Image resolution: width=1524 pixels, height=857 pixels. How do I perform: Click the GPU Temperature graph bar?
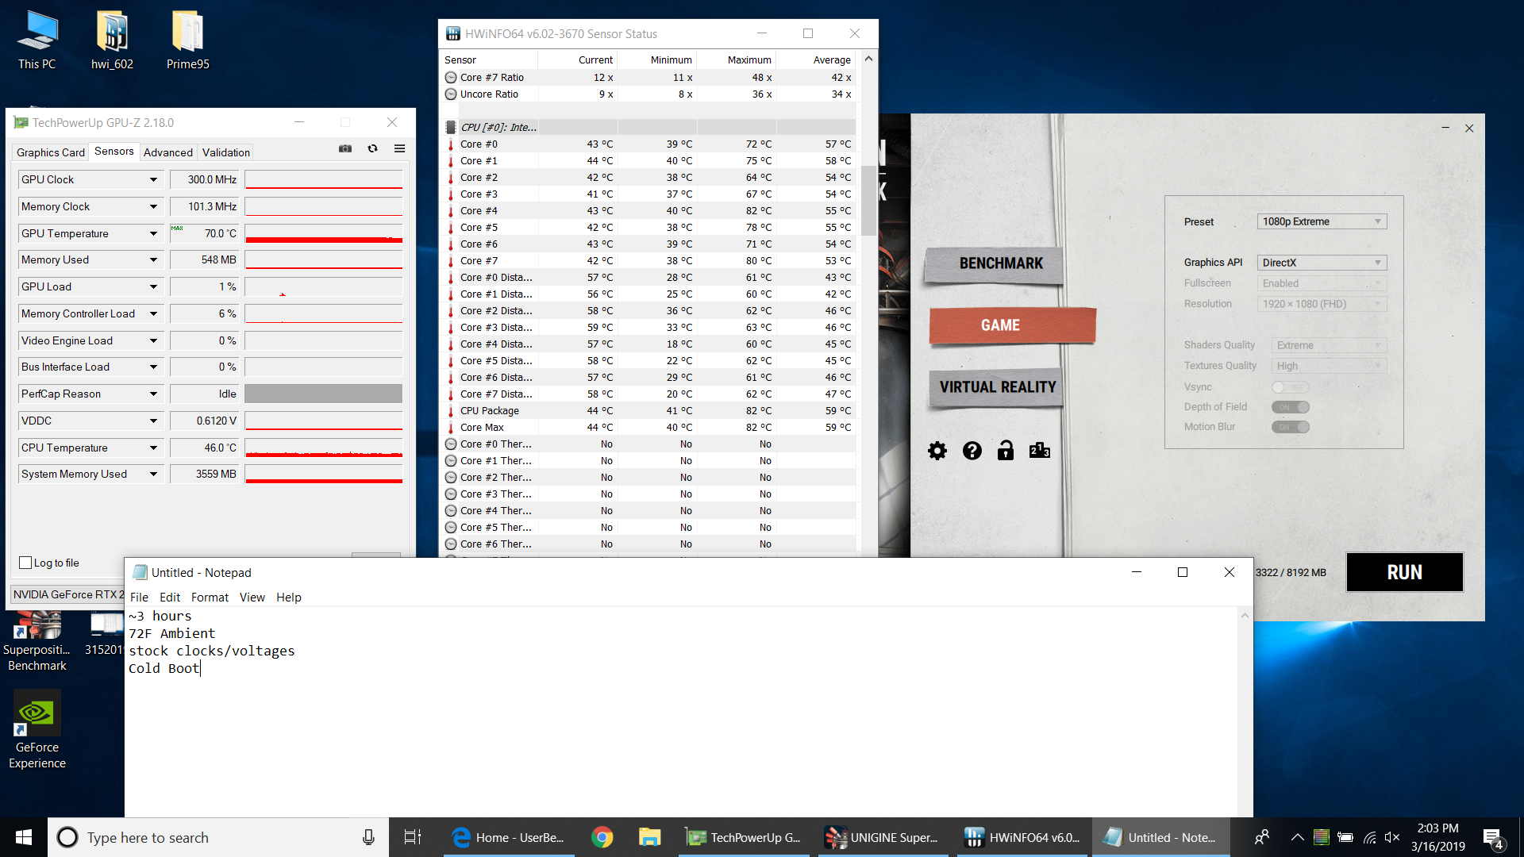click(x=324, y=234)
